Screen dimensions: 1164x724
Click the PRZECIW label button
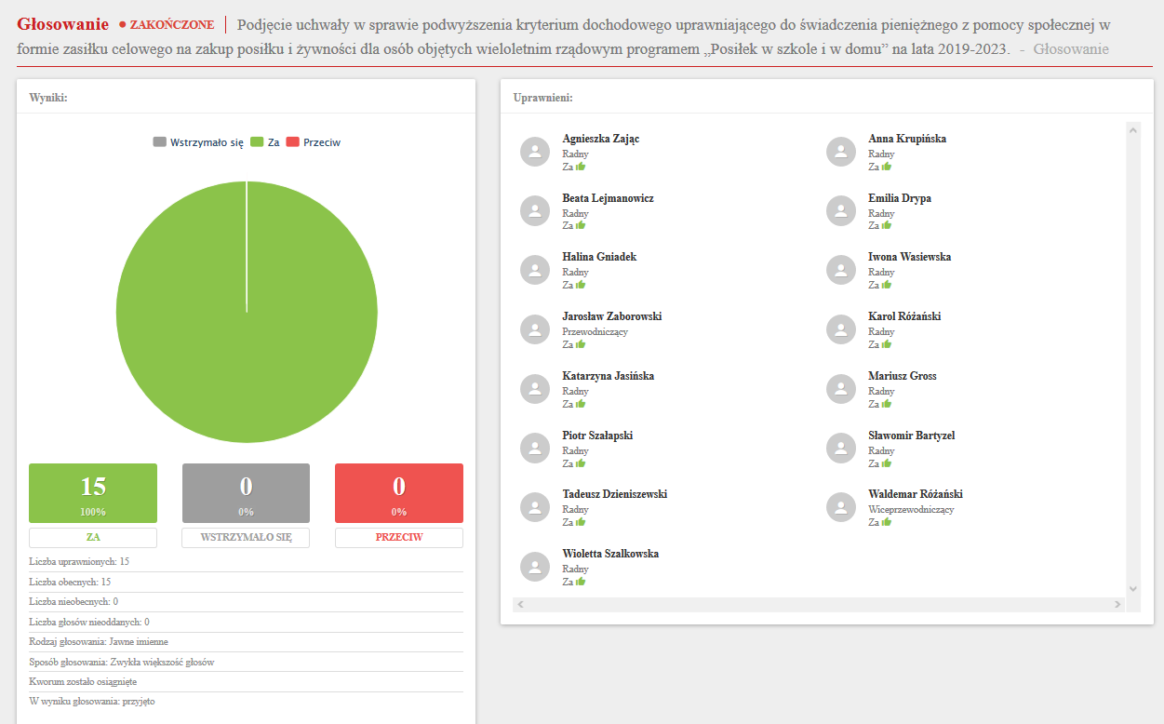pyautogui.click(x=399, y=538)
